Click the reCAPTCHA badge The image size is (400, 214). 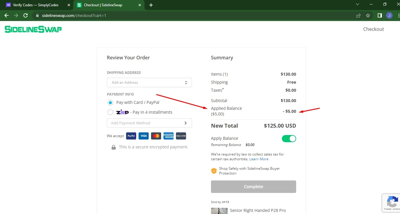pos(391,203)
